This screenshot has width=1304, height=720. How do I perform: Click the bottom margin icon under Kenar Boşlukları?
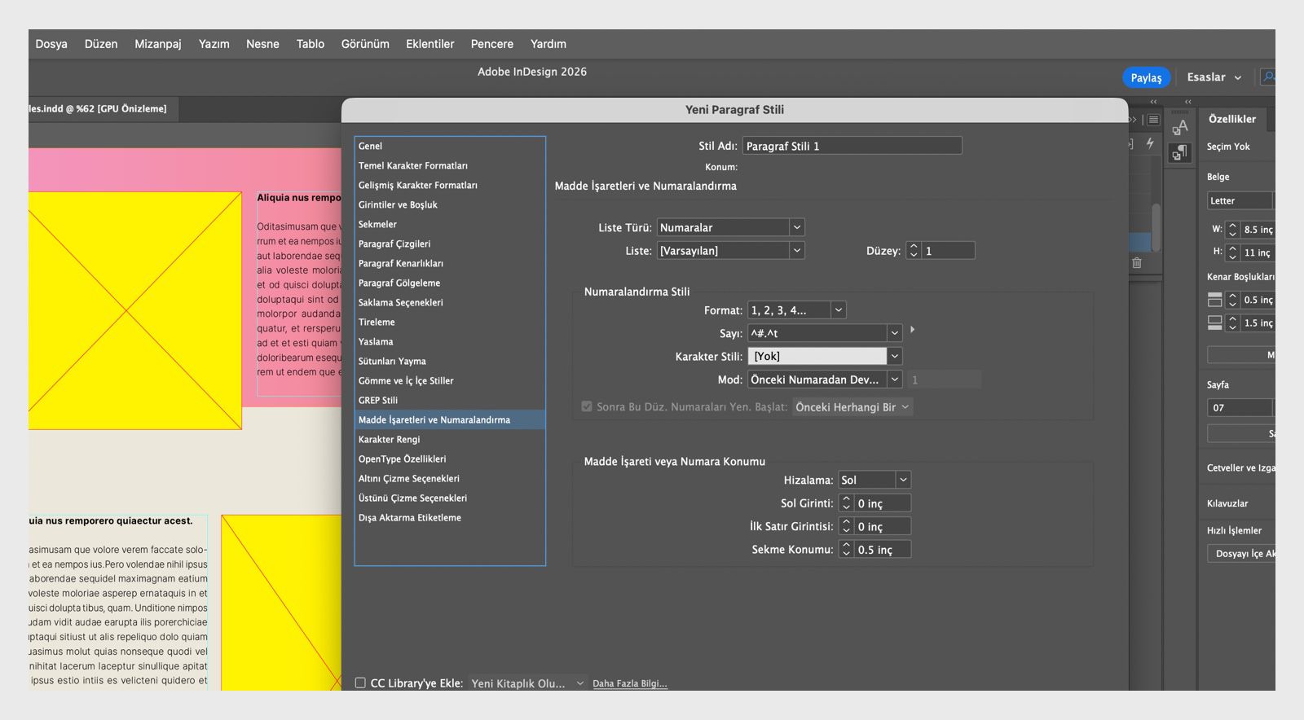click(x=1214, y=323)
